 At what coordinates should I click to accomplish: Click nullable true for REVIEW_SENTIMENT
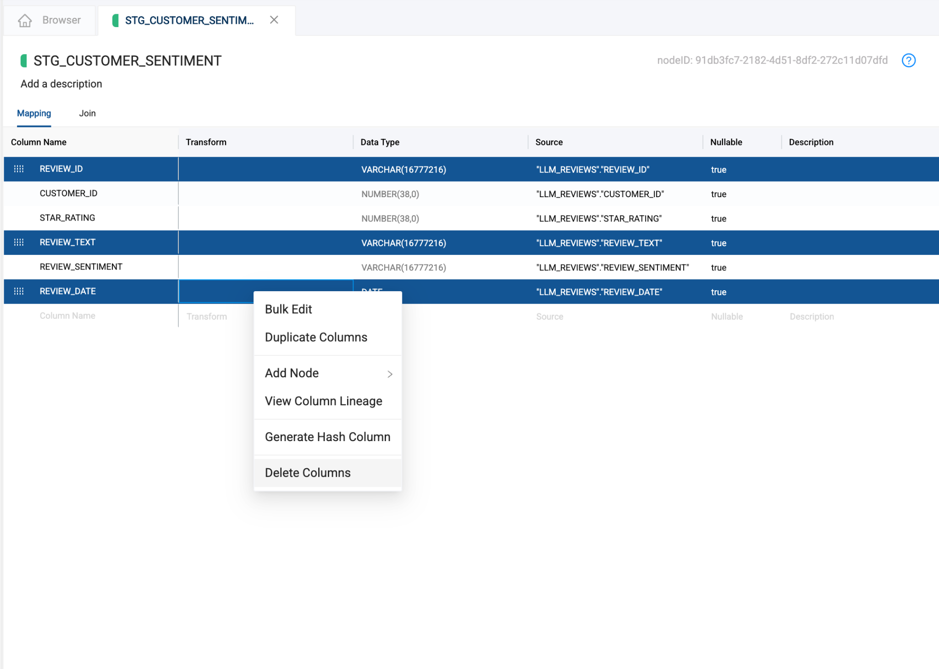click(718, 267)
